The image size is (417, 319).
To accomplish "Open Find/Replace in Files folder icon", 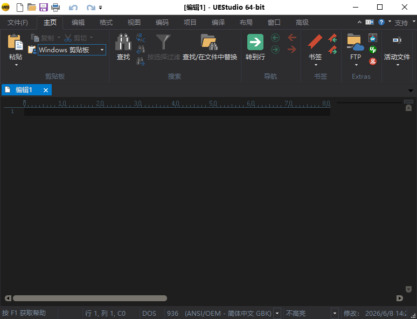I will point(209,42).
